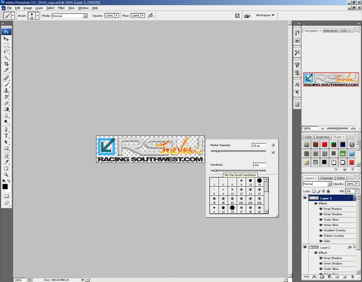Toggle visibility of Layer 2

305,247
